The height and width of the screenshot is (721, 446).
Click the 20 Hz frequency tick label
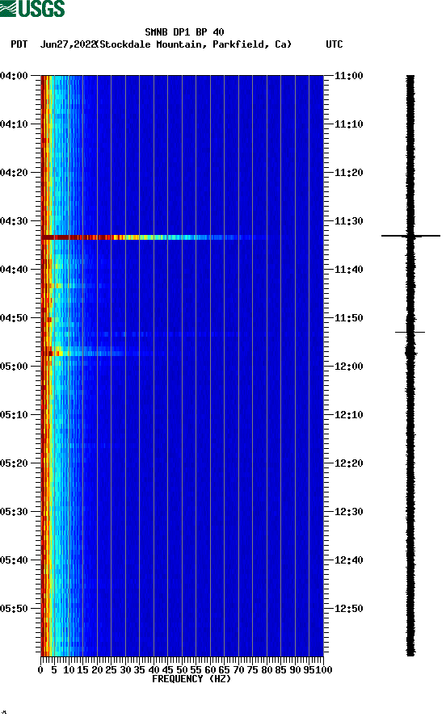pos(97,670)
